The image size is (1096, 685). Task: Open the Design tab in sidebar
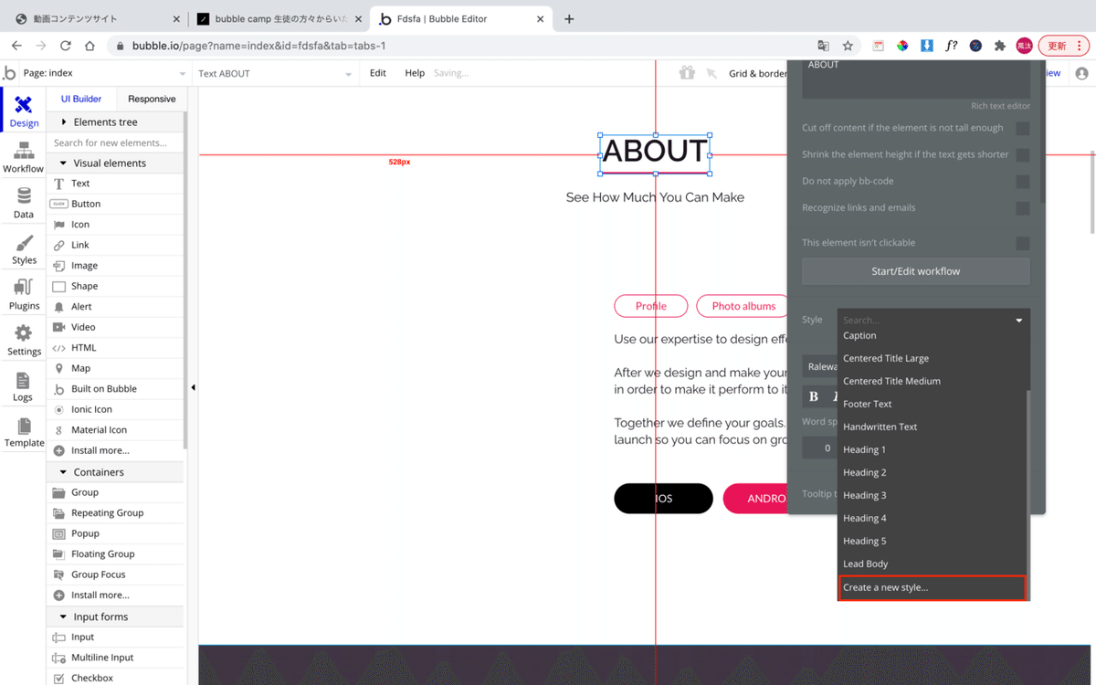pyautogui.click(x=24, y=111)
